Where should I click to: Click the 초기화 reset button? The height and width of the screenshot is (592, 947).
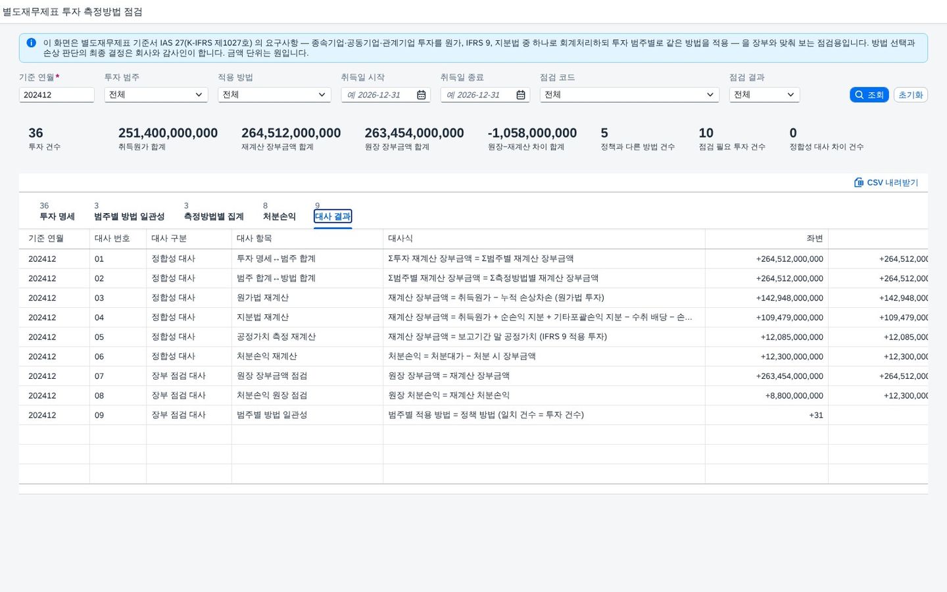coord(911,95)
